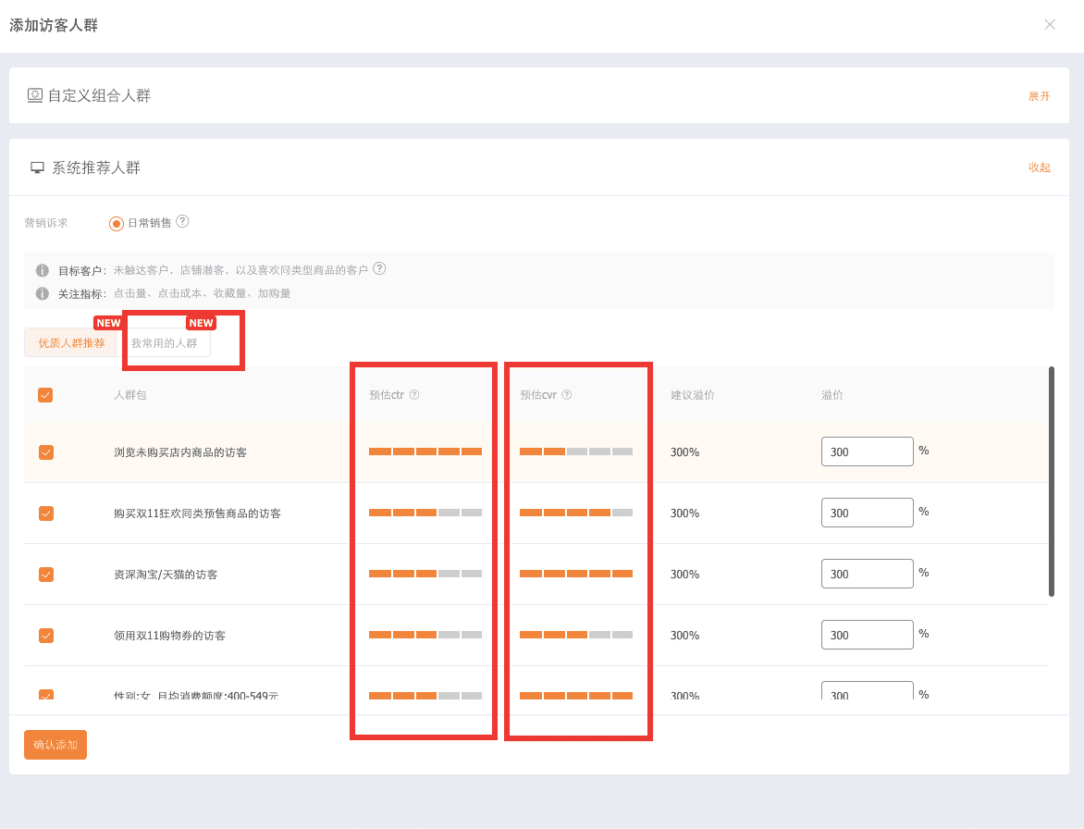Select the 优质人群推荐 tab
Image resolution: width=1084 pixels, height=829 pixels.
point(72,343)
